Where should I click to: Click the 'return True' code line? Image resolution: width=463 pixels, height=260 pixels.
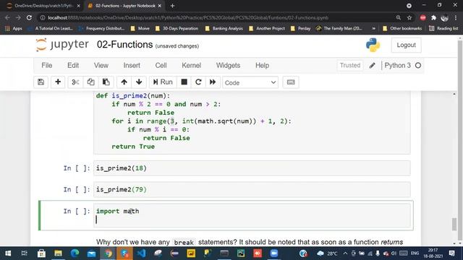(x=133, y=147)
